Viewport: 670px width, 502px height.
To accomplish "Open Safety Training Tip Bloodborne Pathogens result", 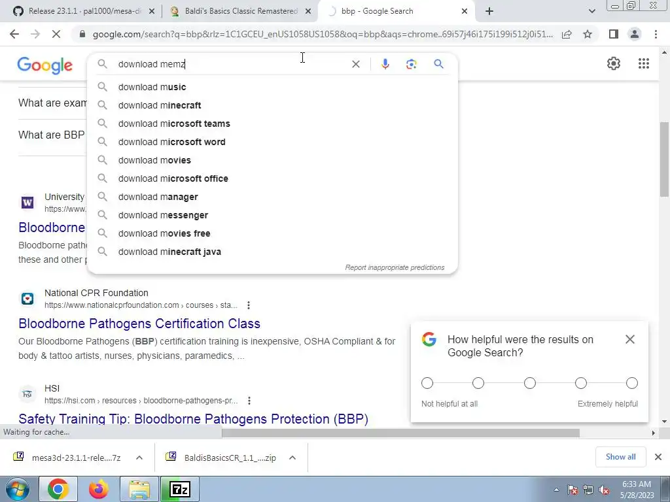I will [x=193, y=419].
